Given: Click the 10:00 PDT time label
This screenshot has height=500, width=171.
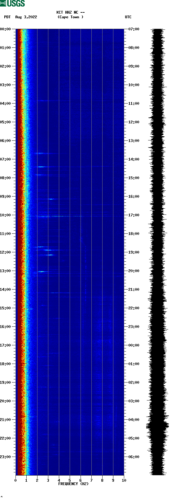Looking at the screenshot, I should [x=5, y=215].
